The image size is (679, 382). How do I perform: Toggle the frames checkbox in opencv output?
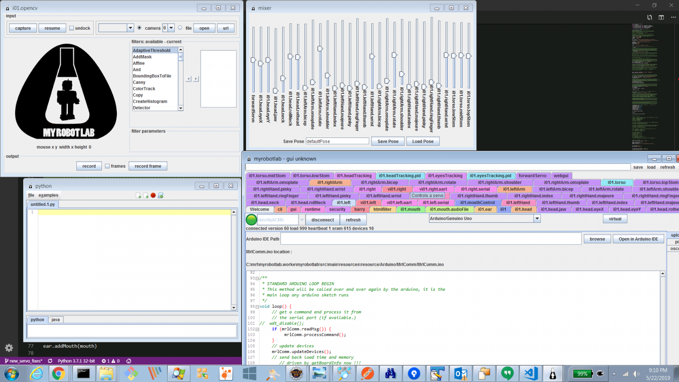point(107,166)
